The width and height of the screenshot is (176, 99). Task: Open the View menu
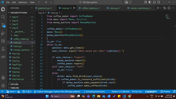tap(32, 2)
